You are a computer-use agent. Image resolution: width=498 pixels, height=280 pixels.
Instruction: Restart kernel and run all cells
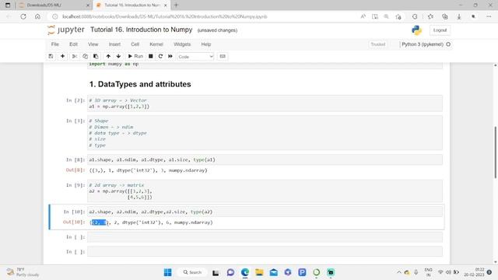[170, 56]
